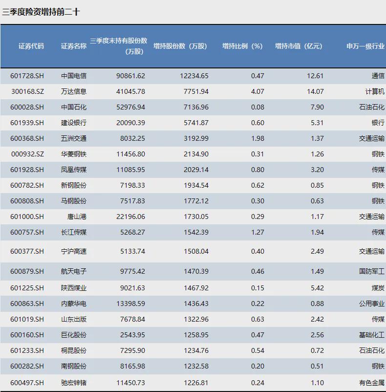Screen dimensions: 386x392
Task: Select value 12234.65
Action: pyautogui.click(x=194, y=76)
